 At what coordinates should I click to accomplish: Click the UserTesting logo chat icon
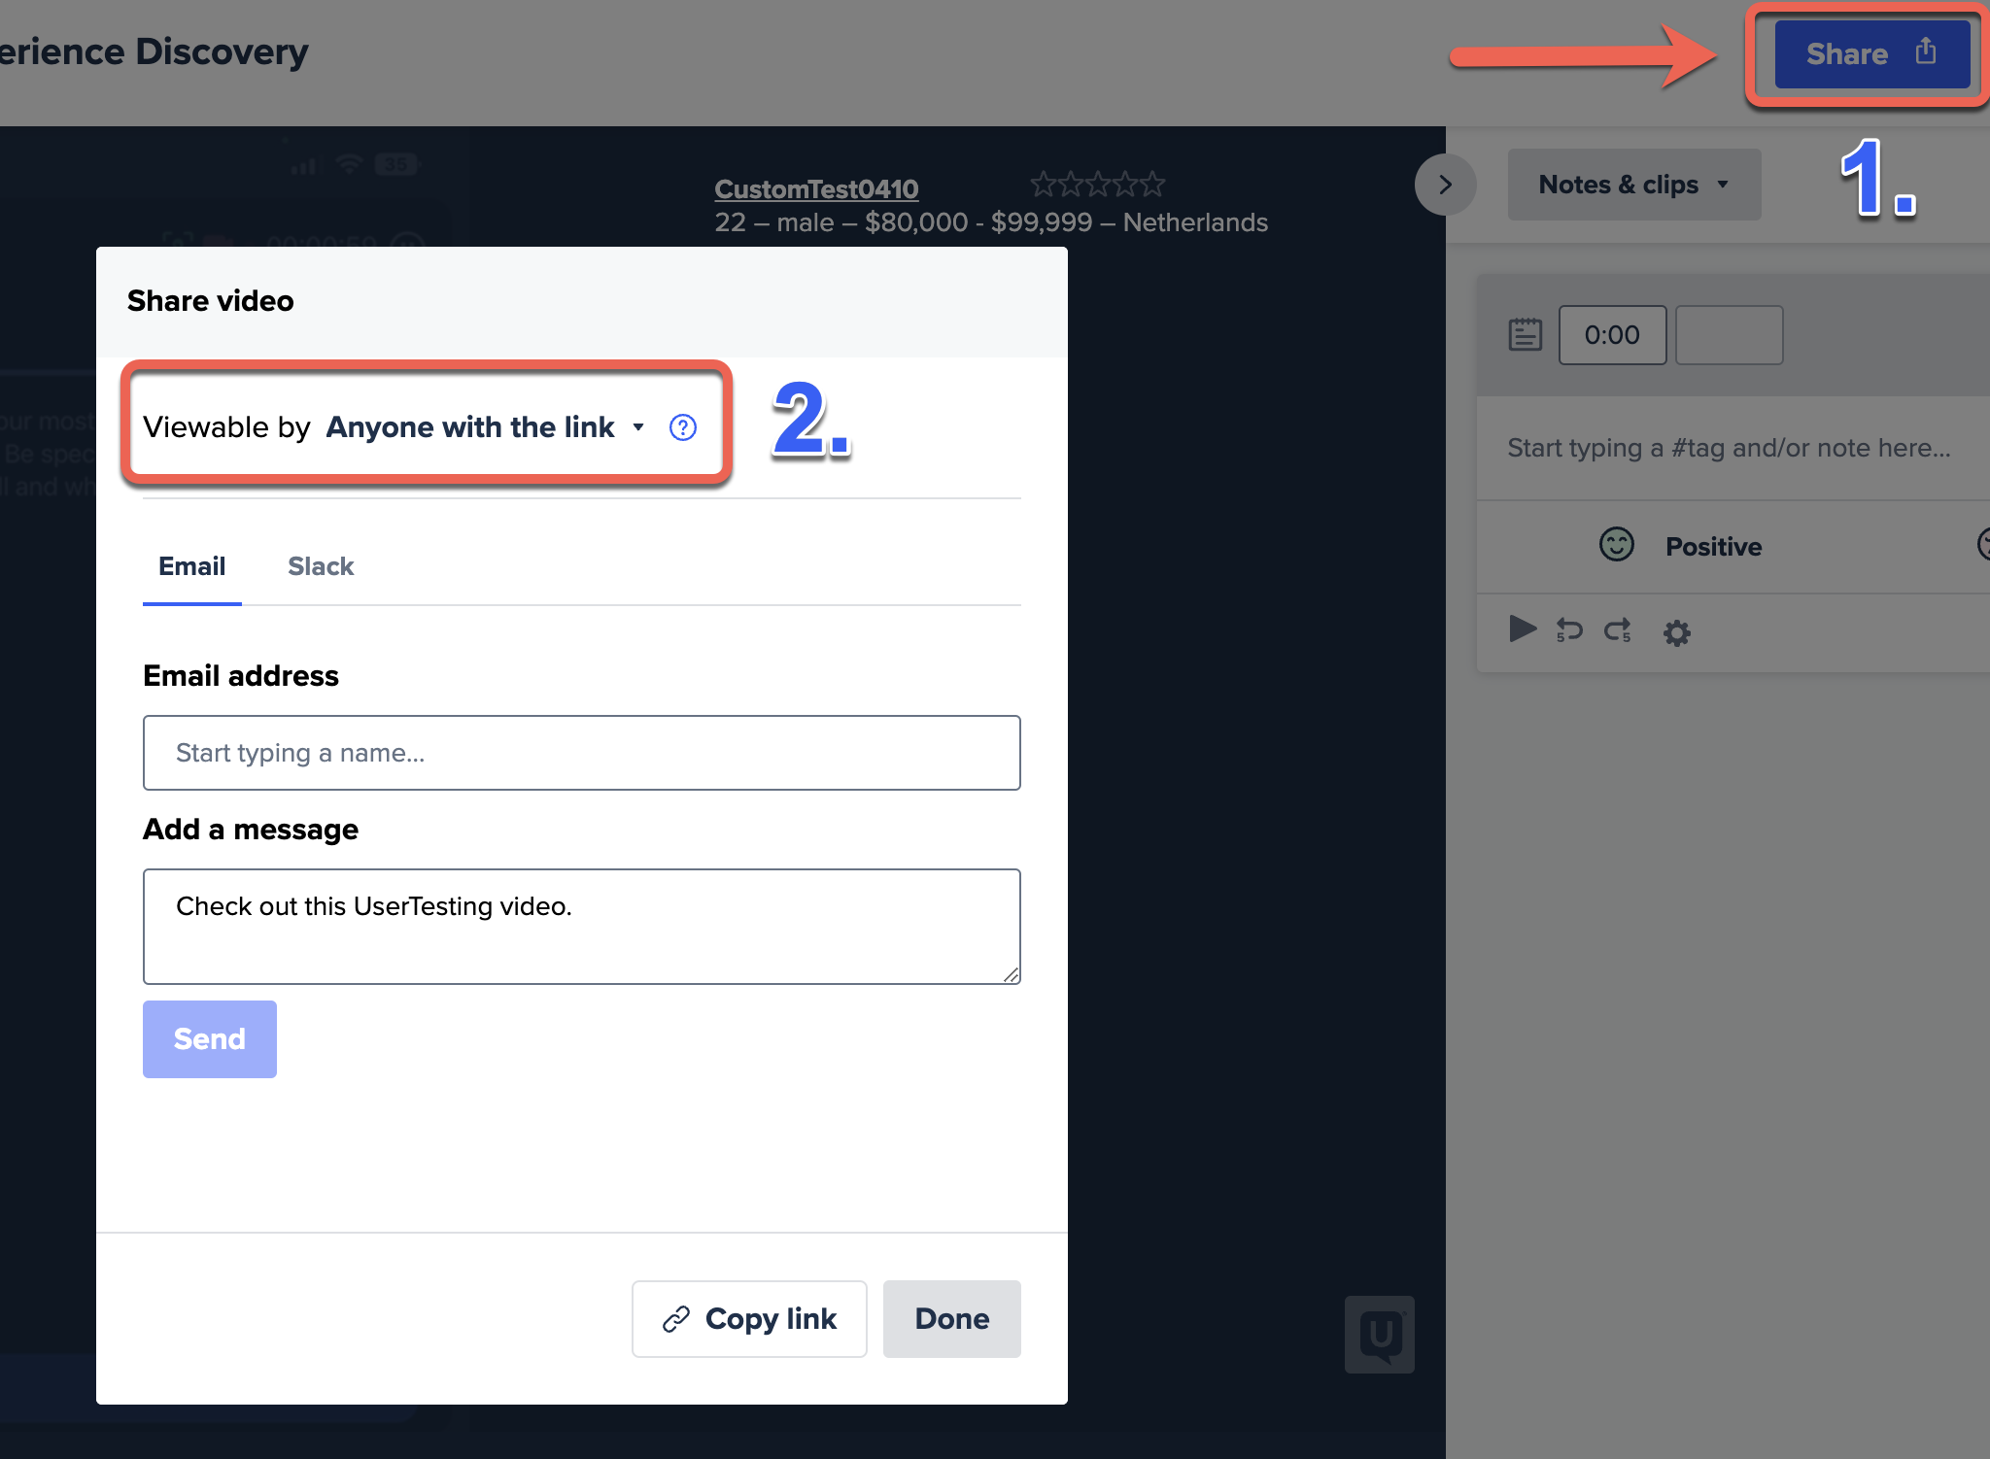click(1379, 1335)
